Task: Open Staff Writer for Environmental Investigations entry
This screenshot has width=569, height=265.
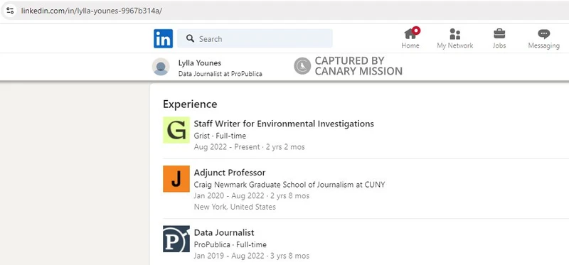Action: pyautogui.click(x=284, y=124)
